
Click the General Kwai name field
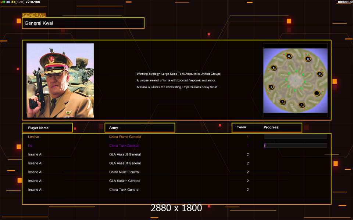83,23
